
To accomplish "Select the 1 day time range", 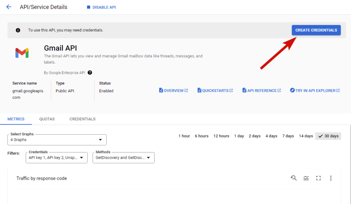I will [x=239, y=136].
